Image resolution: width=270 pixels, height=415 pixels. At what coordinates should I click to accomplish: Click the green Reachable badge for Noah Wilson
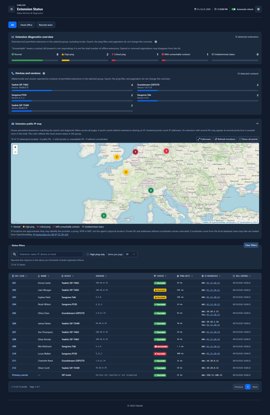160,305
